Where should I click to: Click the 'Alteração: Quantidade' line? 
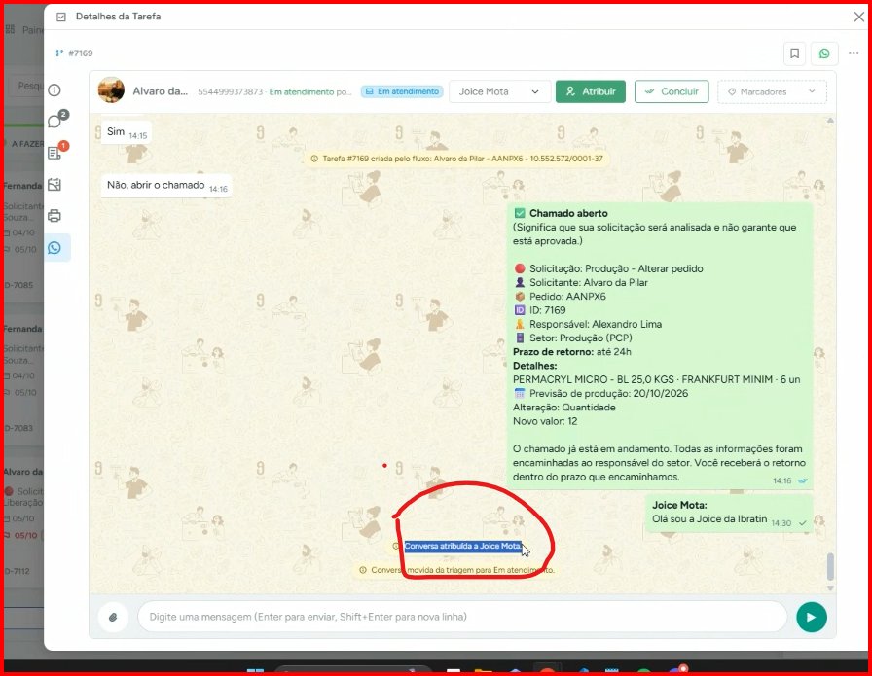pos(563,408)
